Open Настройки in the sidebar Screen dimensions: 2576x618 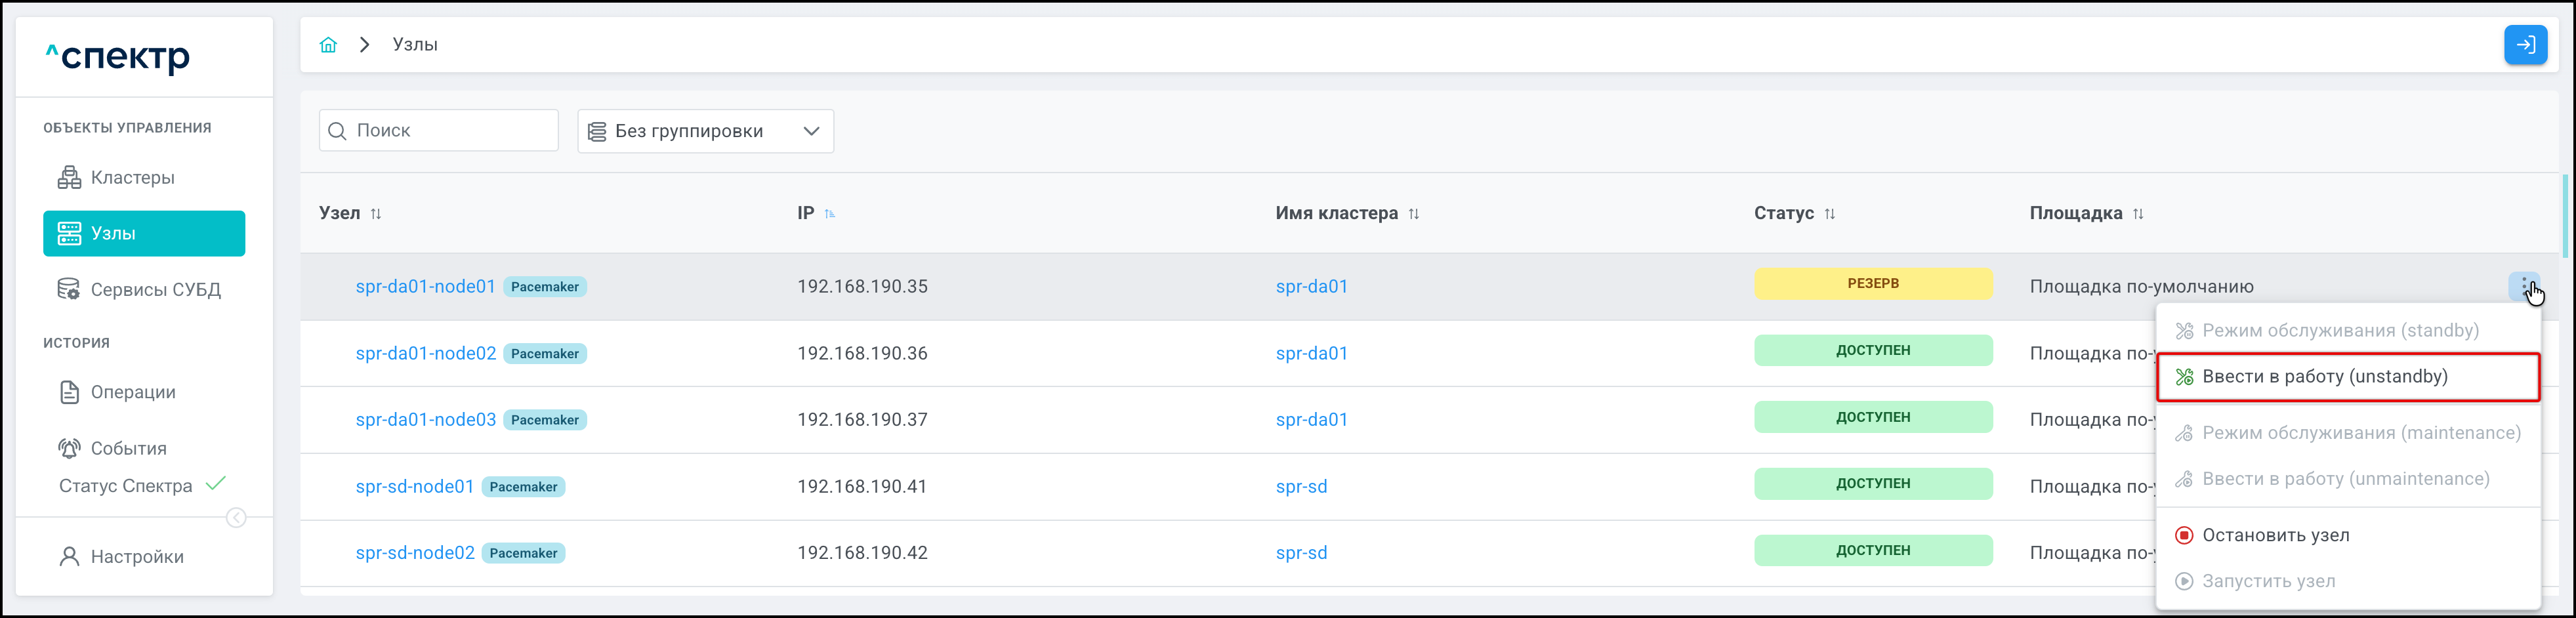[x=136, y=557]
